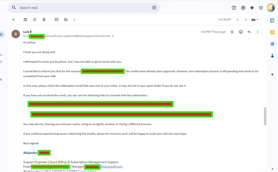Hide side panel chevron
278x172 pixels.
272,169
